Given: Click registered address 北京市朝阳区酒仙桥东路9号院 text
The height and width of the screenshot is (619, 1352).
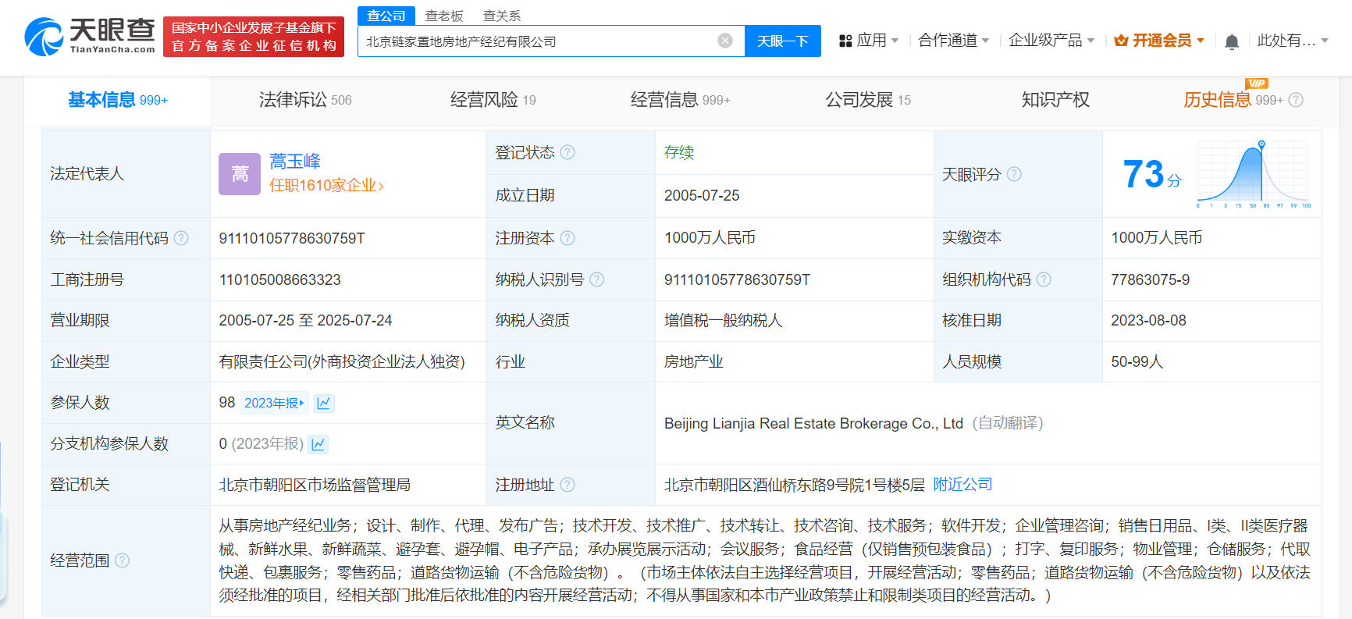Looking at the screenshot, I should pos(794,485).
